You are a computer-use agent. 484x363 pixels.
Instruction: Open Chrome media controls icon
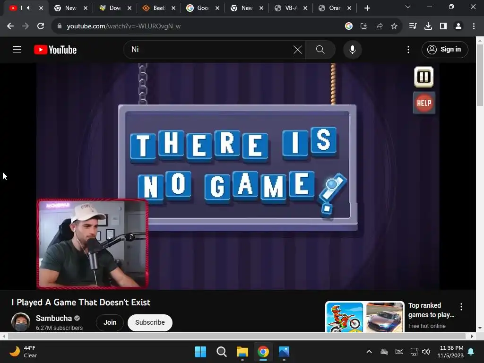click(413, 26)
